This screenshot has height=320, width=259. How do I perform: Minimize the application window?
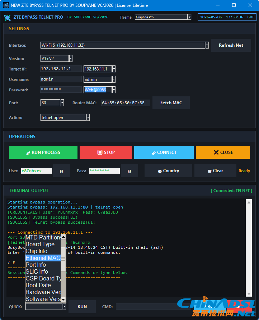(218, 5)
